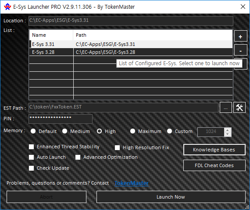Screen dimensions: 250x210
Task: Toggle Advanced Optimization checkbox
Action: [78, 157]
